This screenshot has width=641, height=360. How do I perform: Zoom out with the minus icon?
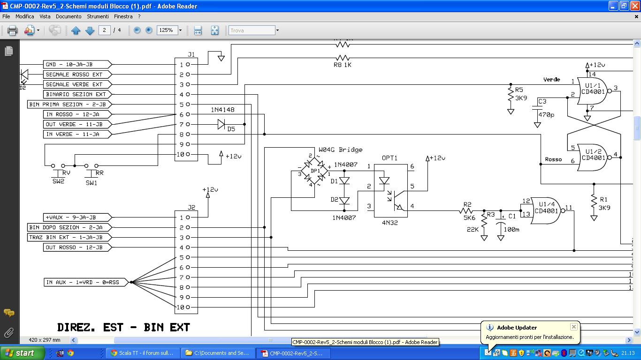point(137,30)
